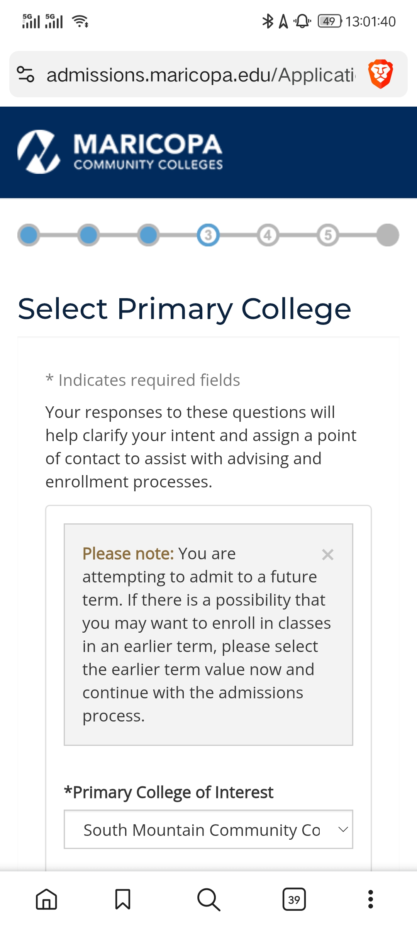Image resolution: width=417 pixels, height=927 pixels.
Task: Open site settings icon in address bar
Action: [26, 74]
